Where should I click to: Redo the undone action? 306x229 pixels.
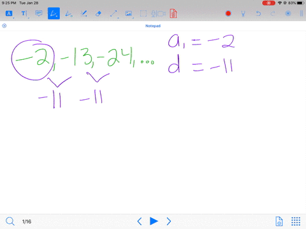[273, 13]
